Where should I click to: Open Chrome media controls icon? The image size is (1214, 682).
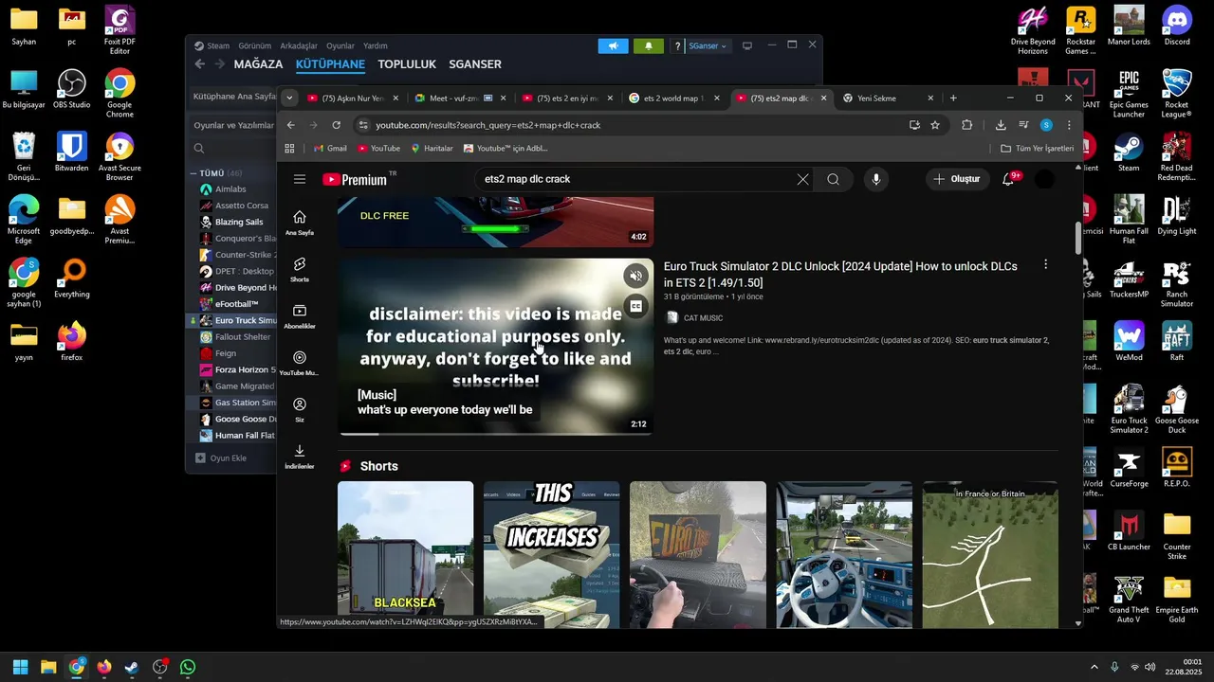pos(1023,125)
